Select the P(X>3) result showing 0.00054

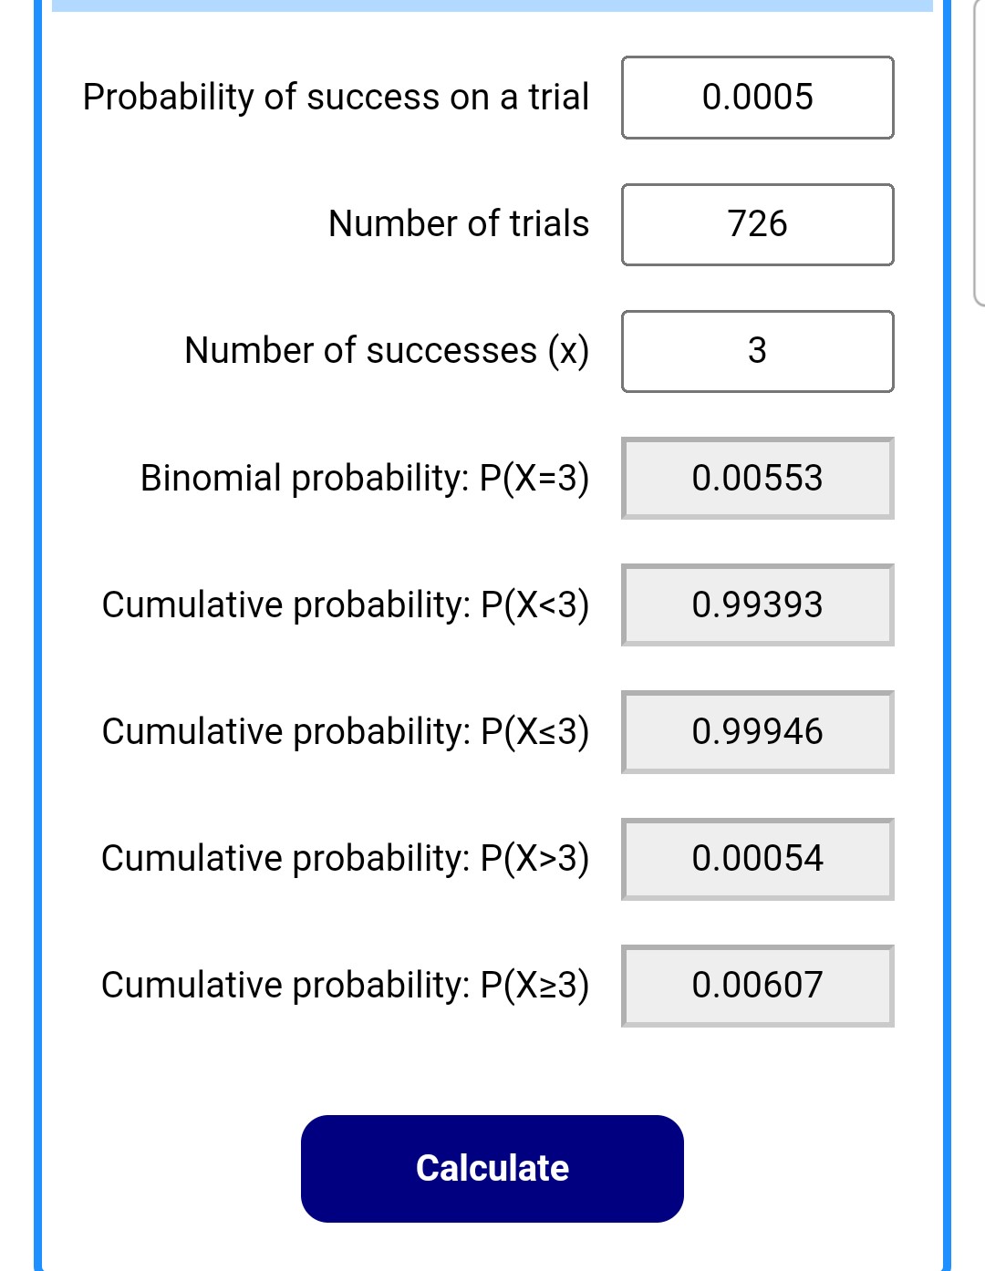tap(757, 858)
